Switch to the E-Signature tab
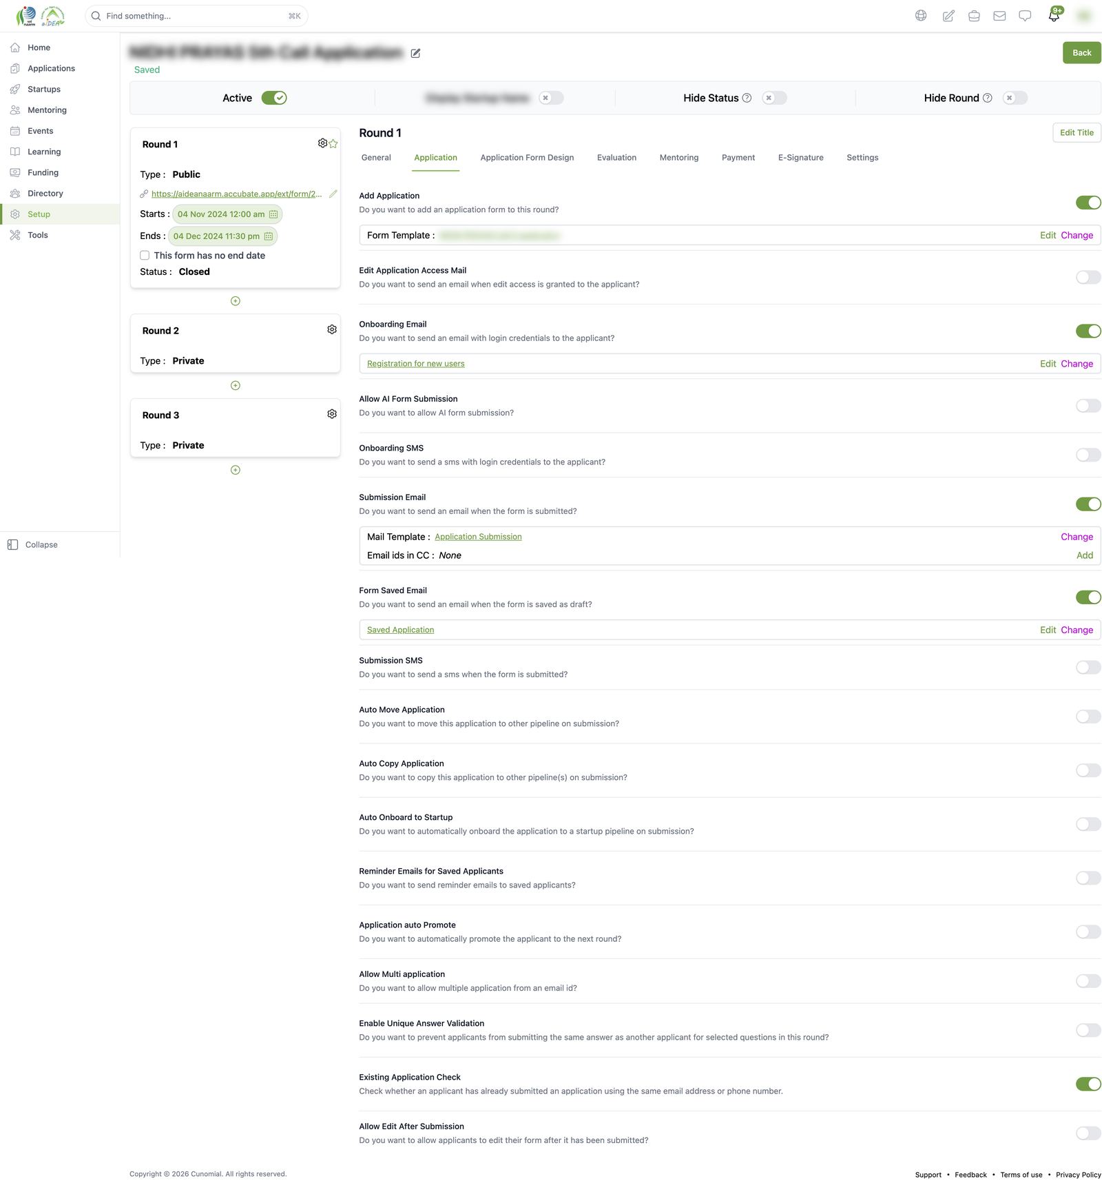The image size is (1102, 1183). (801, 158)
